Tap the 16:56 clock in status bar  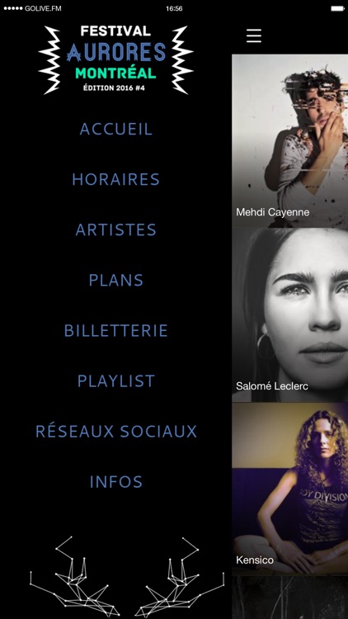pos(174,8)
